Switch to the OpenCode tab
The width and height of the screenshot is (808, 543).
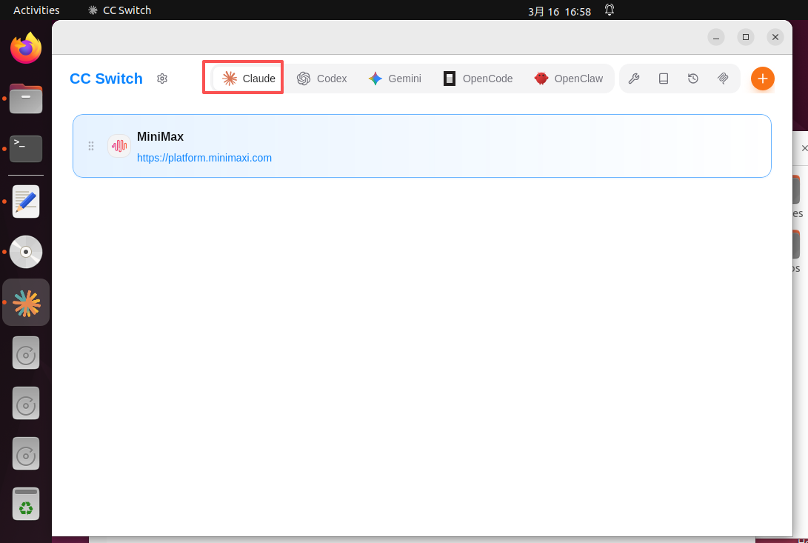[x=478, y=79]
